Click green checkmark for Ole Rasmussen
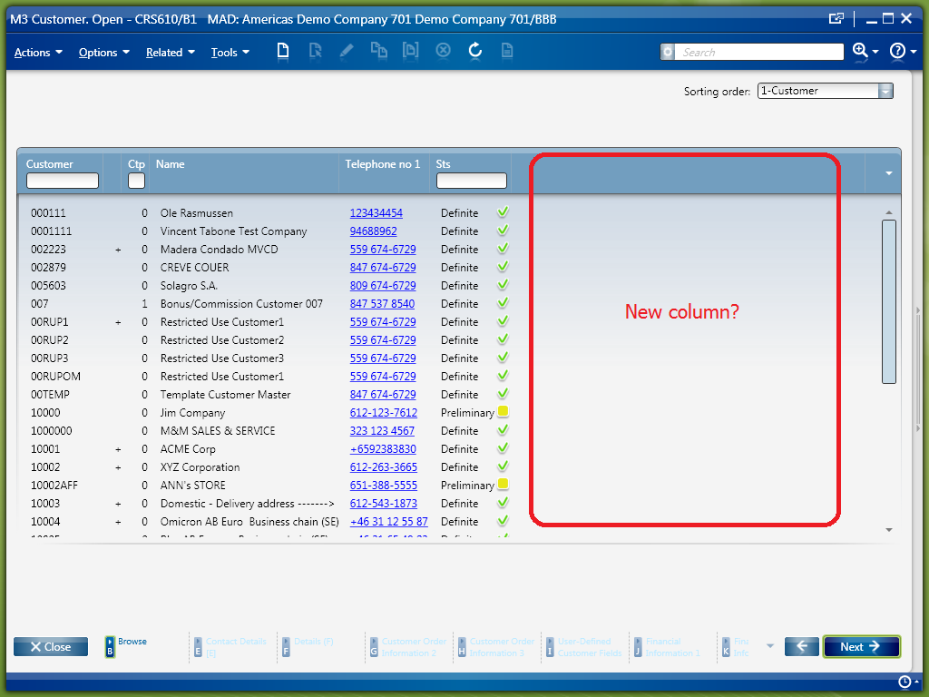Viewport: 929px width, 697px height. tap(503, 212)
